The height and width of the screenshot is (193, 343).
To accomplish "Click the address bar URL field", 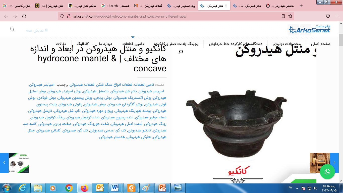I will click(171, 16).
